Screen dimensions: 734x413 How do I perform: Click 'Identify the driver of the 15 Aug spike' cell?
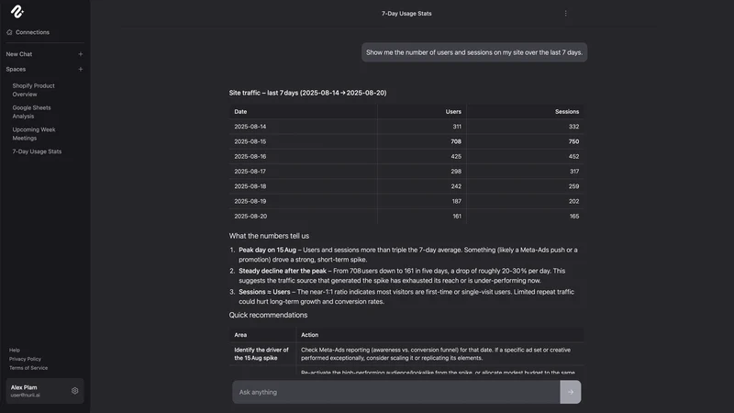(x=261, y=354)
